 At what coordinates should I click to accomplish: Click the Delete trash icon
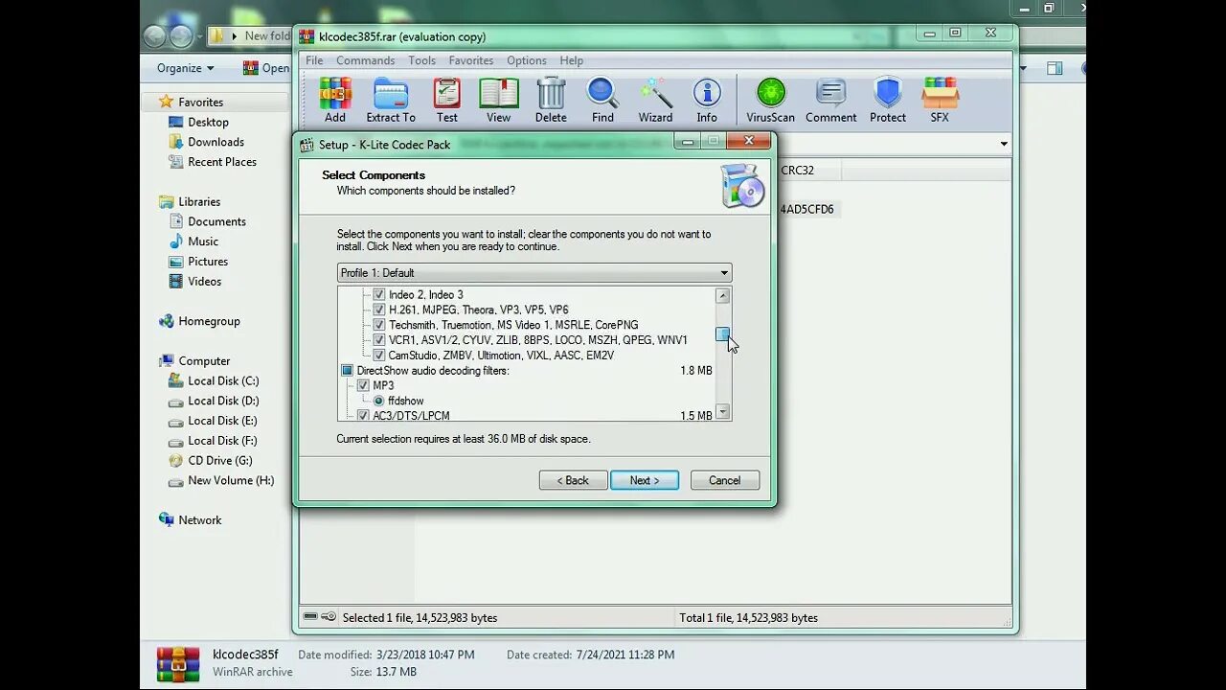[x=551, y=101]
